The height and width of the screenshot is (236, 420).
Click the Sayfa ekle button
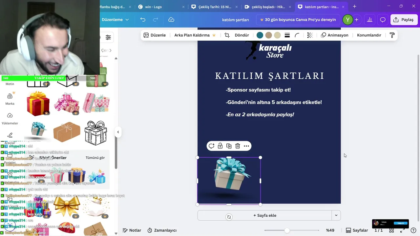coord(265,215)
